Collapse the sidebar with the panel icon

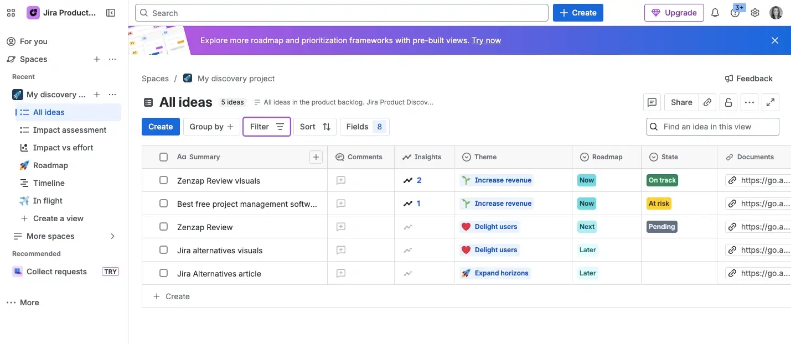pyautogui.click(x=111, y=13)
